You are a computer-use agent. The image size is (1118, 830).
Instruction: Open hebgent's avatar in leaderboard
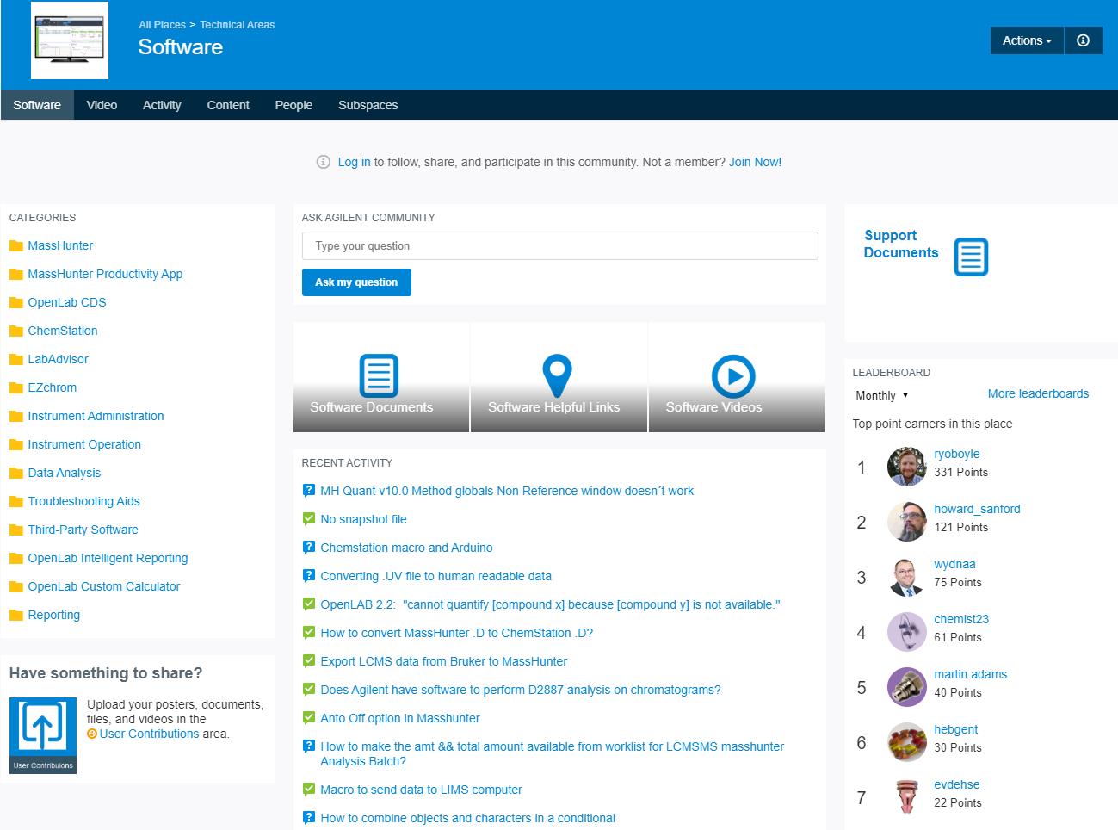click(906, 742)
